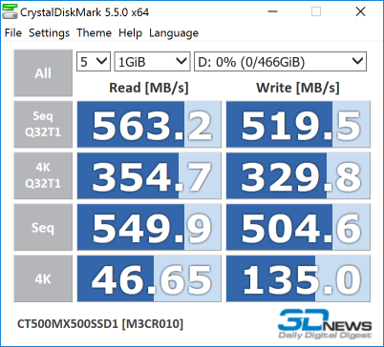This screenshot has width=384, height=347.
Task: Open the Settings menu
Action: click(49, 32)
